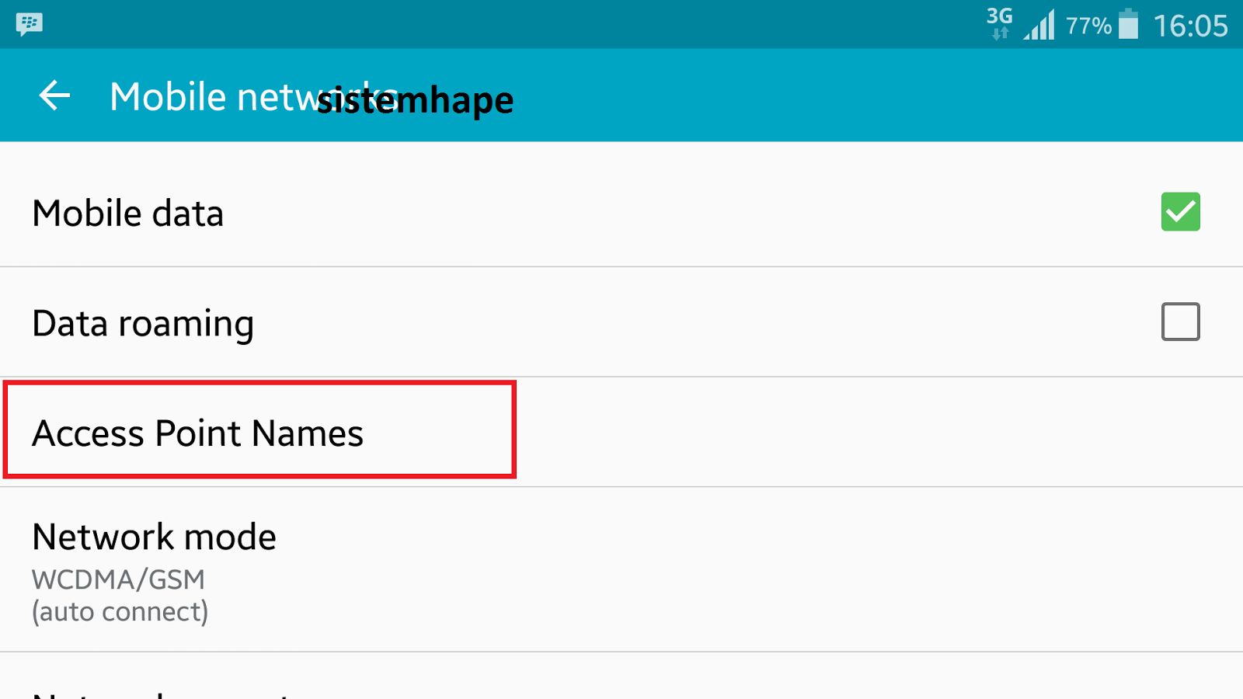Toggle Mobile data via its row label
The height and width of the screenshot is (699, 1243).
[128, 213]
